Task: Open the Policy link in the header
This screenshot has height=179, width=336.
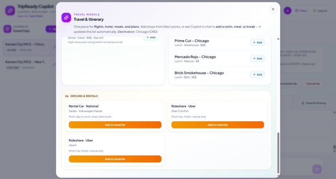Action: (x=301, y=11)
